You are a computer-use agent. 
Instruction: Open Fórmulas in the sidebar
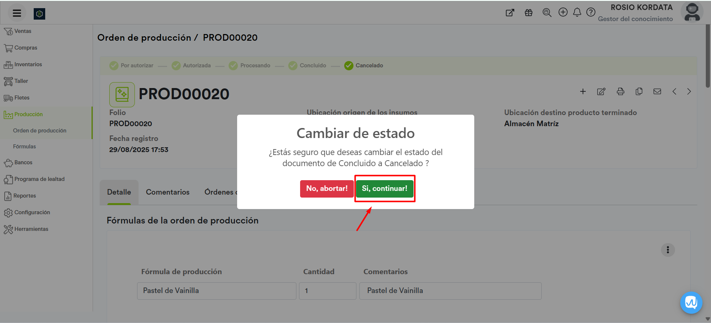24,147
